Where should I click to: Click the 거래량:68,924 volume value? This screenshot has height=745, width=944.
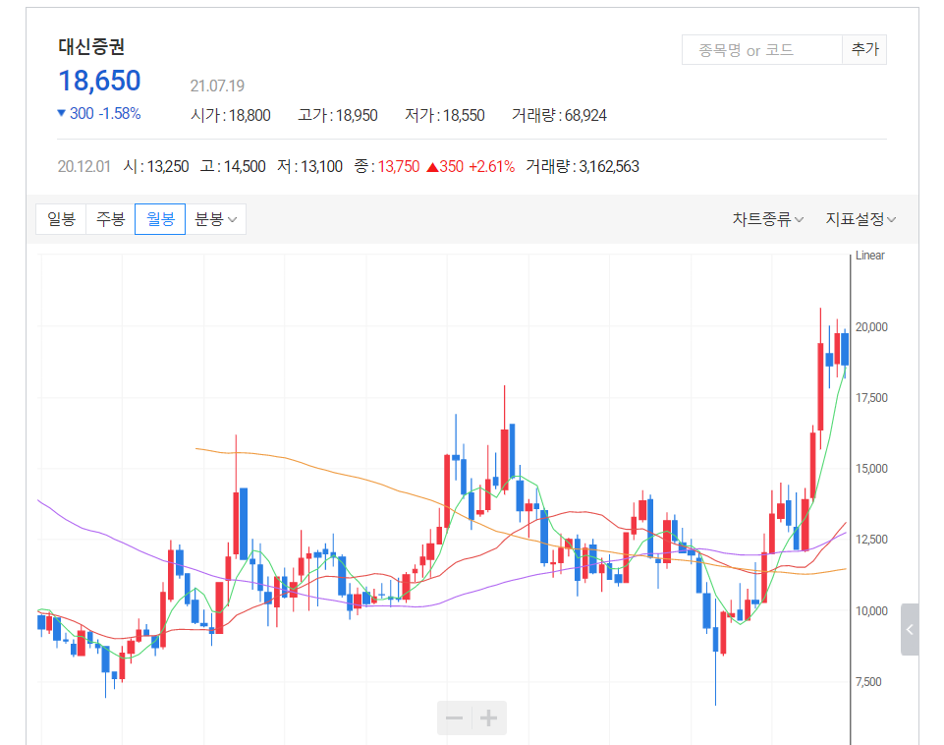tap(559, 115)
